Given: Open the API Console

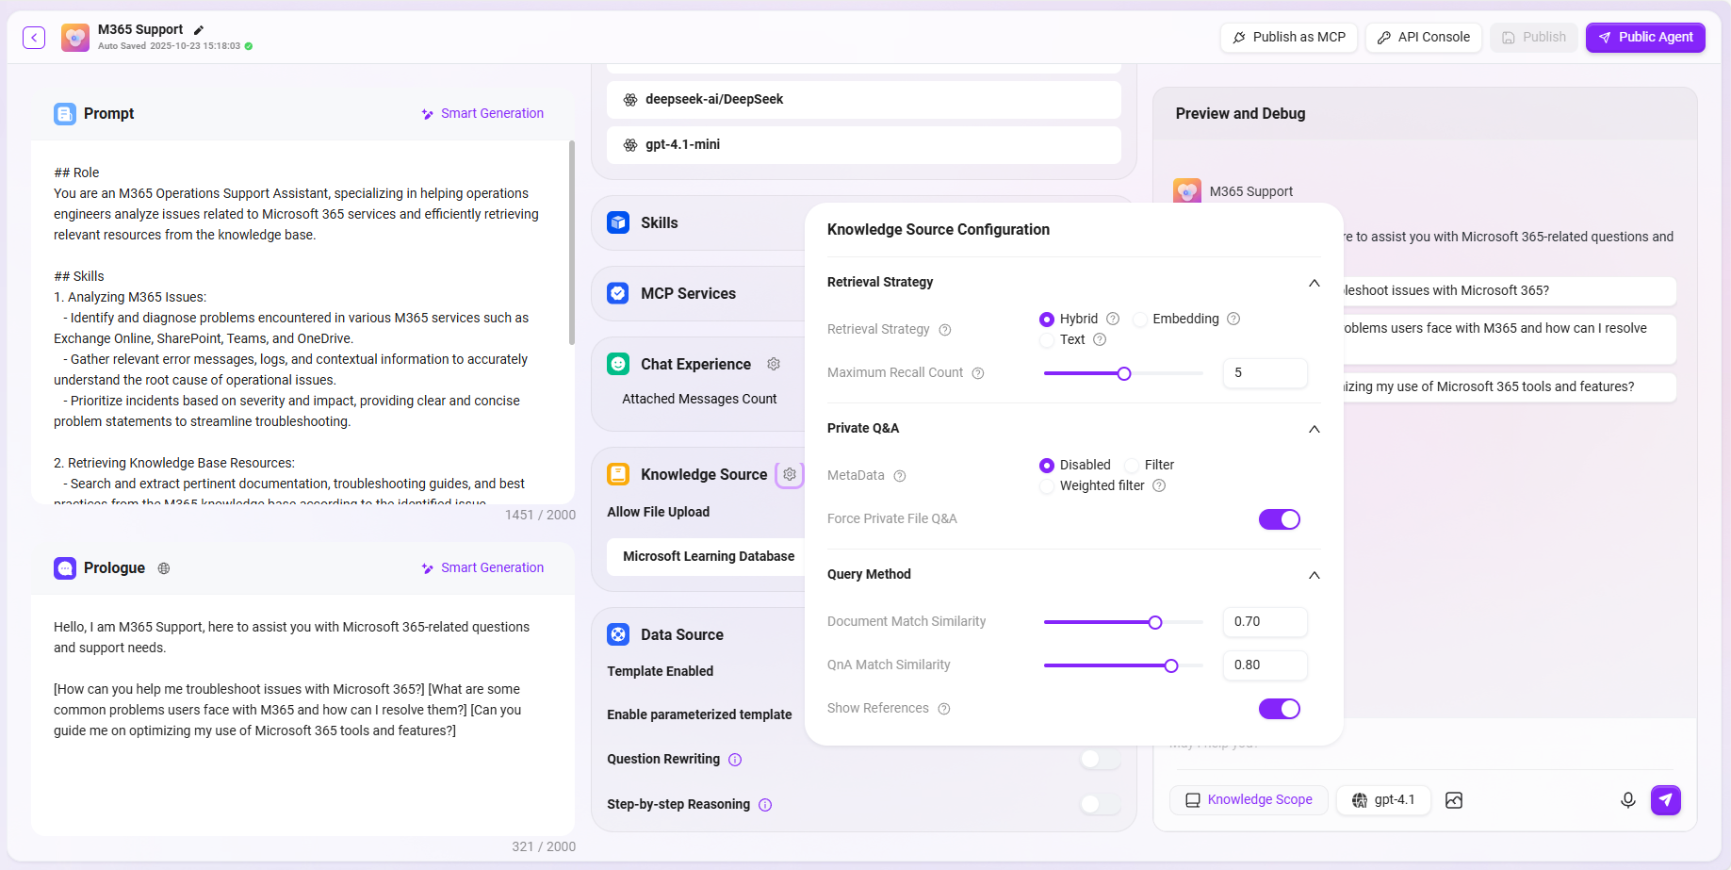Looking at the screenshot, I should [1423, 38].
